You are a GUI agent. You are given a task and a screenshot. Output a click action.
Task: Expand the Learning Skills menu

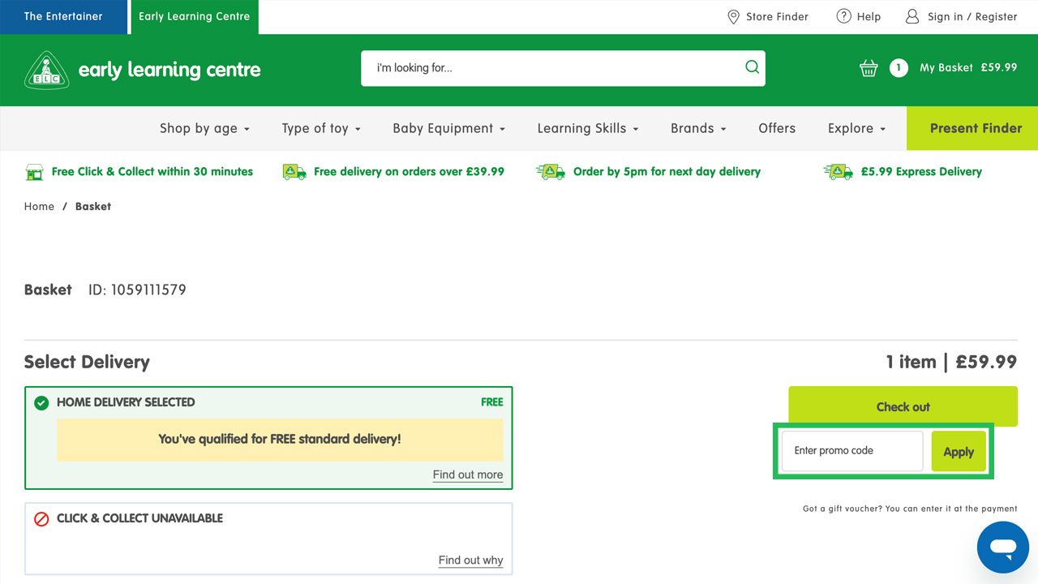point(588,128)
